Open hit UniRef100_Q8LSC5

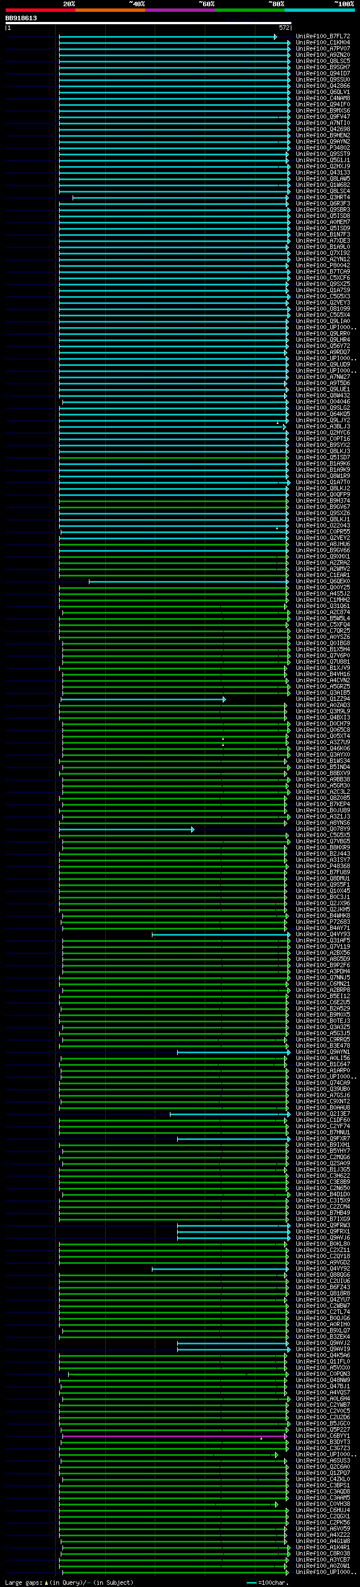(323, 61)
